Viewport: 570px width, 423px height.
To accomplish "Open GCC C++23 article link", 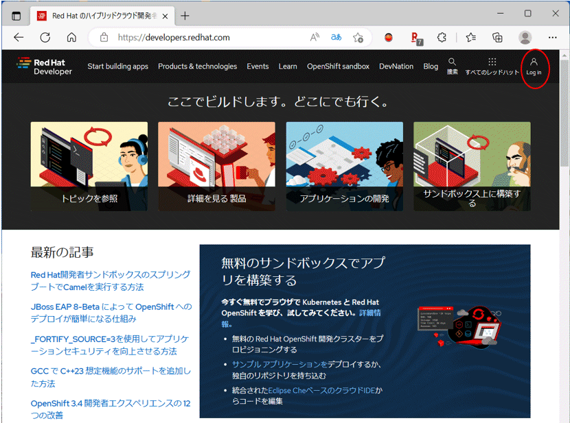I will (111, 377).
